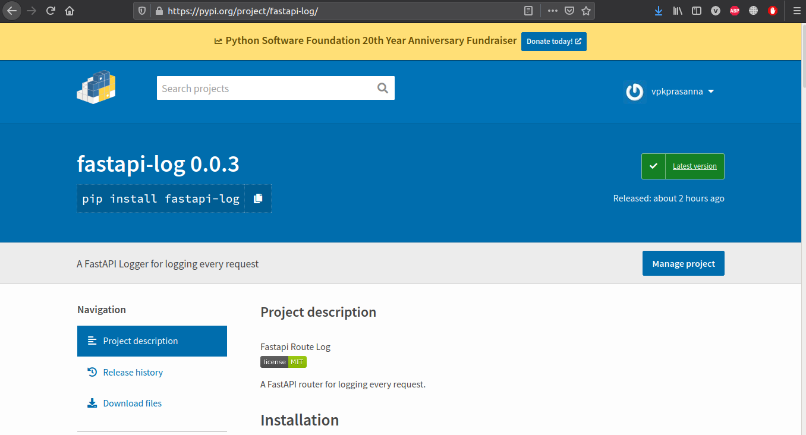The width and height of the screenshot is (806, 435).
Task: Click the Installation heading
Action: coord(300,420)
